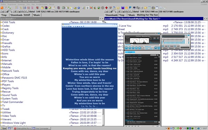Viewport: 208px width, 130px height.
Task: Select drive d in the left panel
Action: pos(7,12)
